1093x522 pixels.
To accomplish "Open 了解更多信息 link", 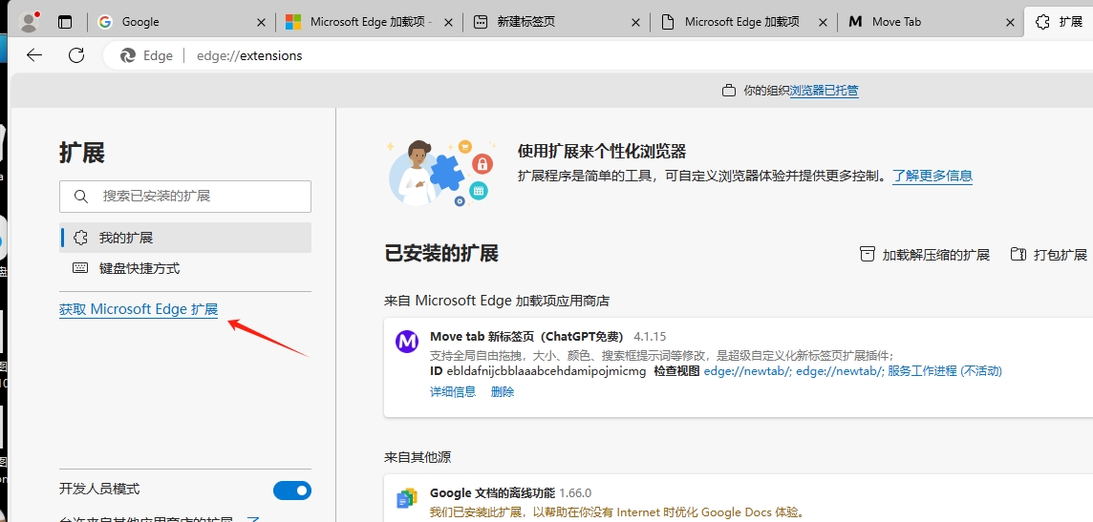I will click(932, 176).
